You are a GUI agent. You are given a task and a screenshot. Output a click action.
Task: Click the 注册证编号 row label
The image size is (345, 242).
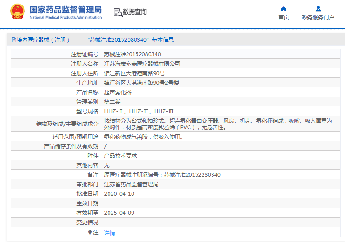tap(85, 54)
